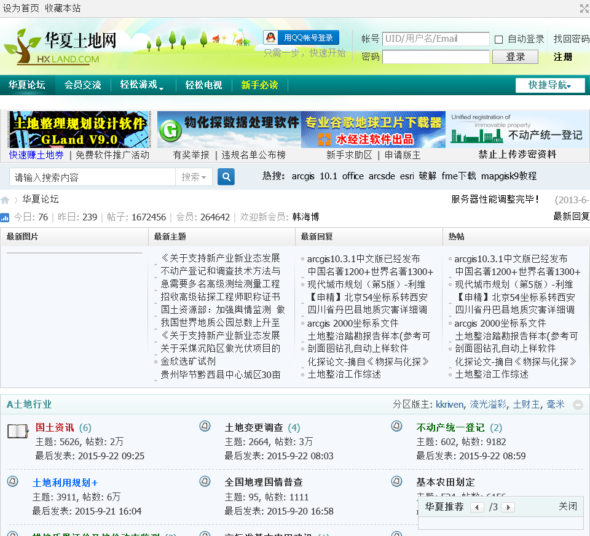Click 违规名单公布榜 link
Image resolution: width=590 pixels, height=536 pixels.
pyautogui.click(x=254, y=155)
